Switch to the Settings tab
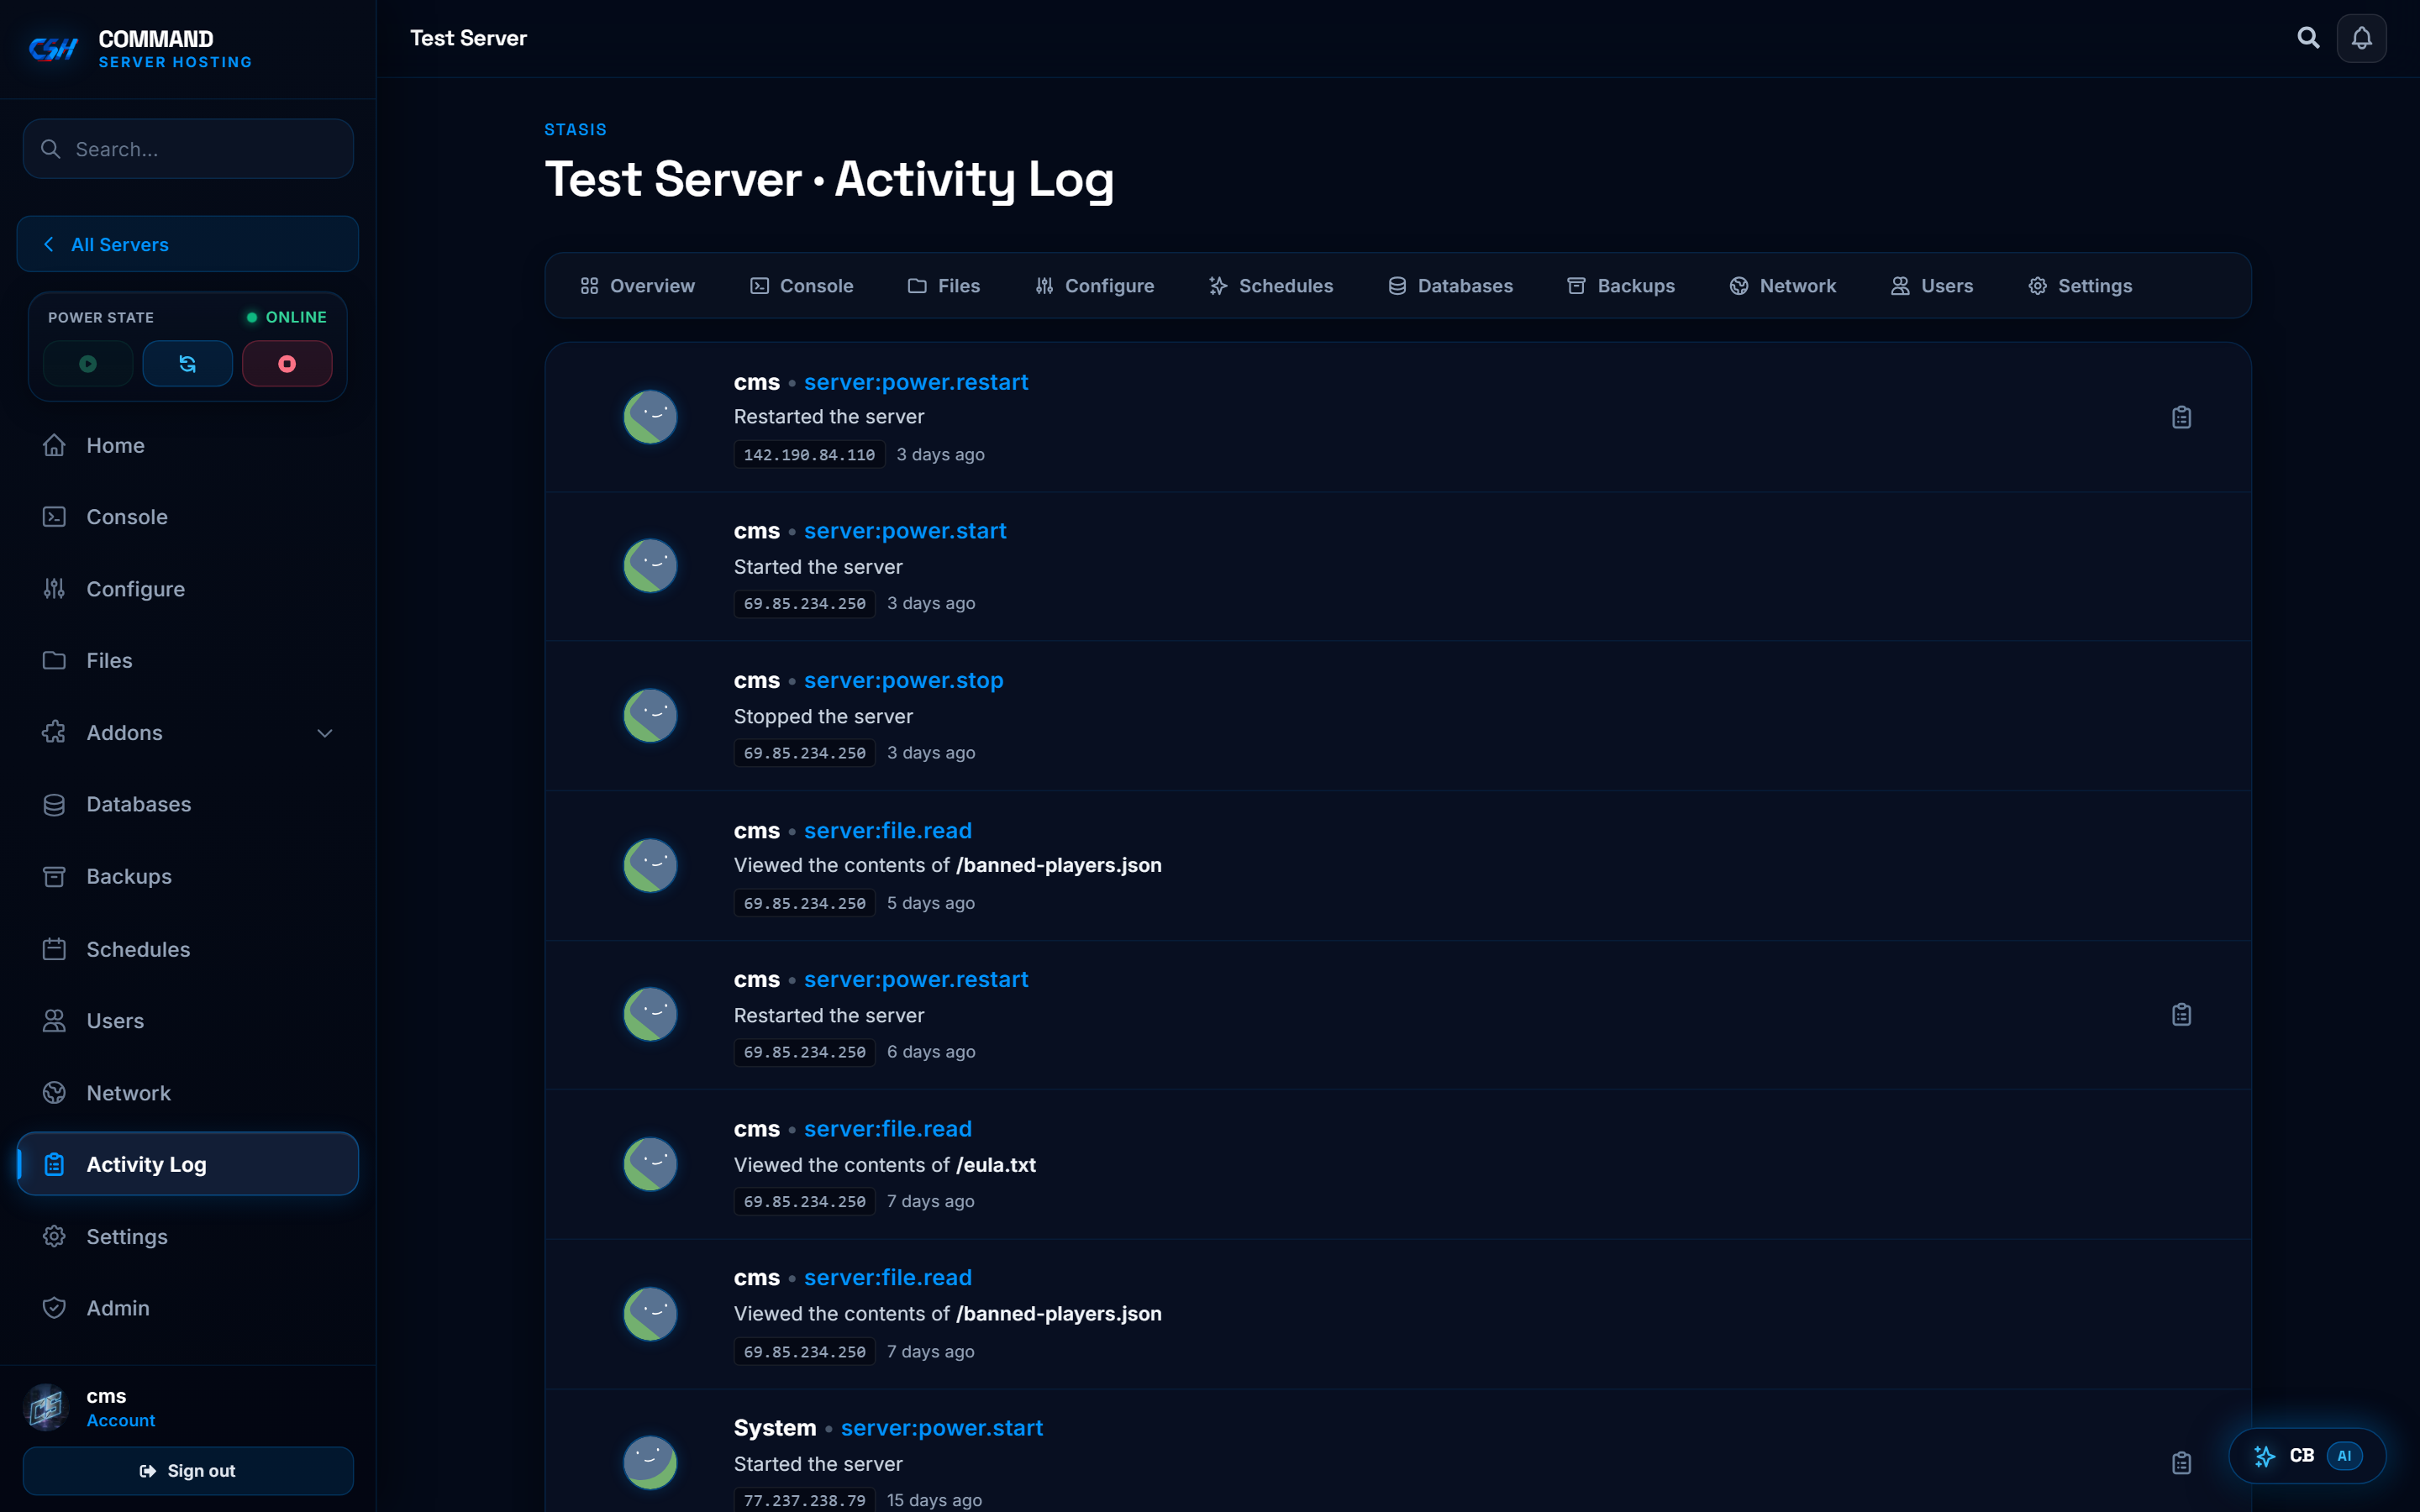2420x1512 pixels. click(x=2080, y=286)
